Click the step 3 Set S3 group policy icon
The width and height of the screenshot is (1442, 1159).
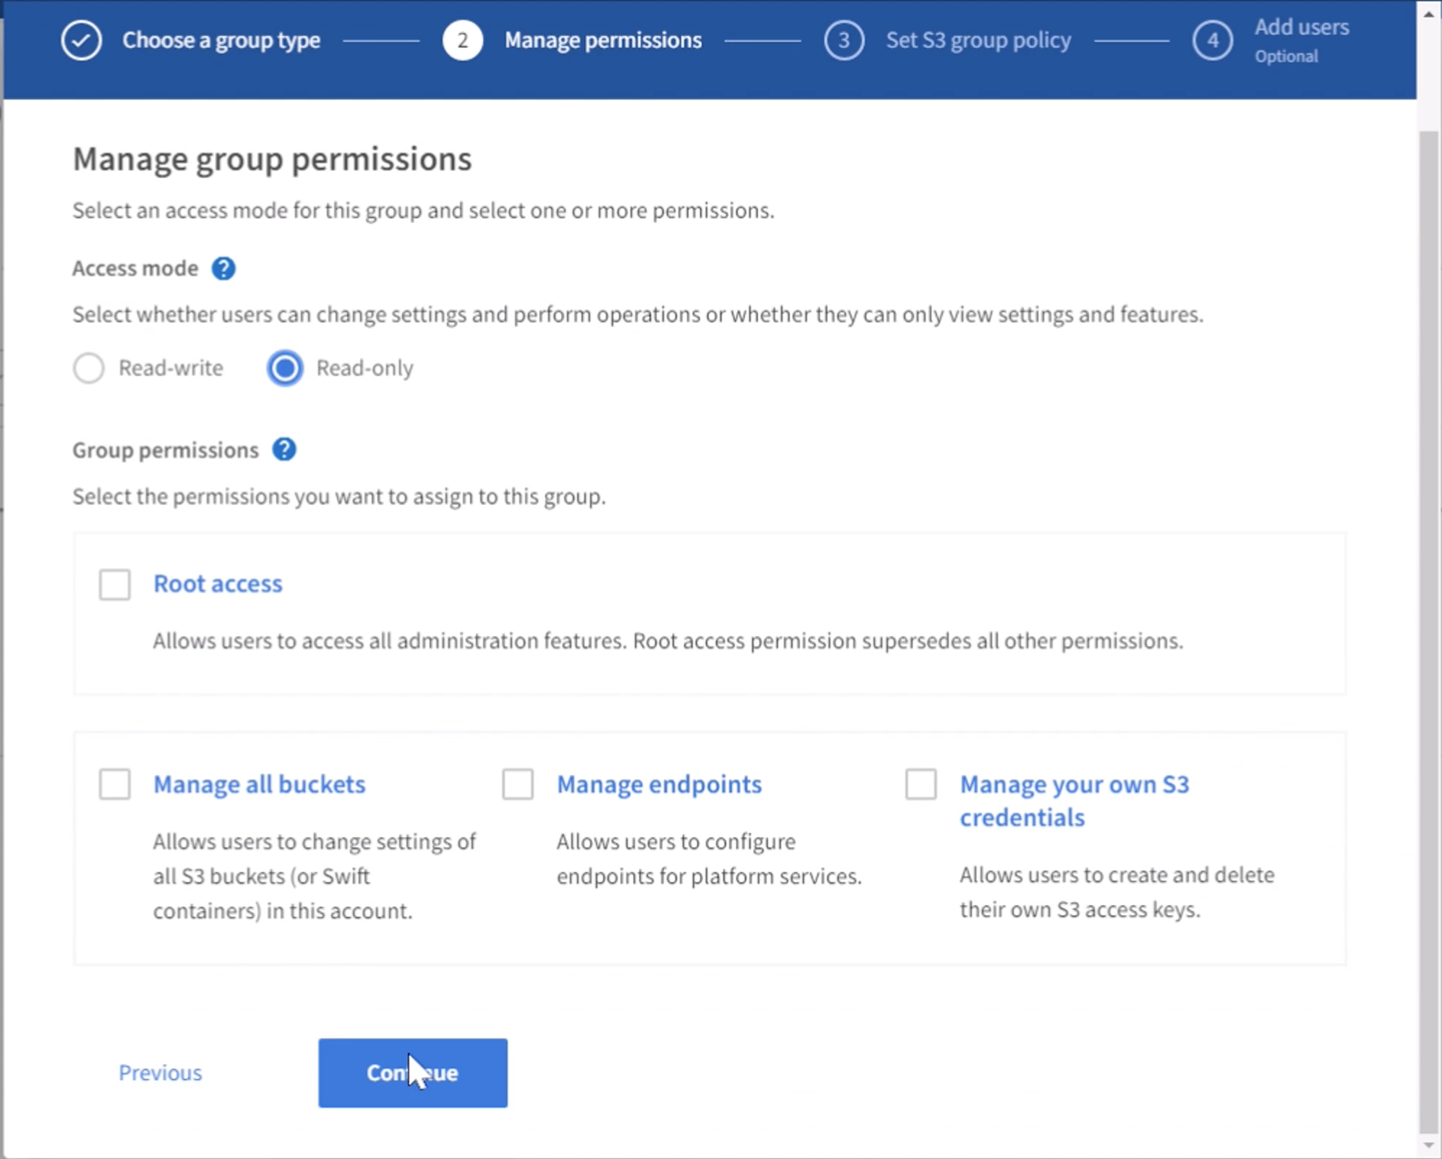click(x=844, y=41)
